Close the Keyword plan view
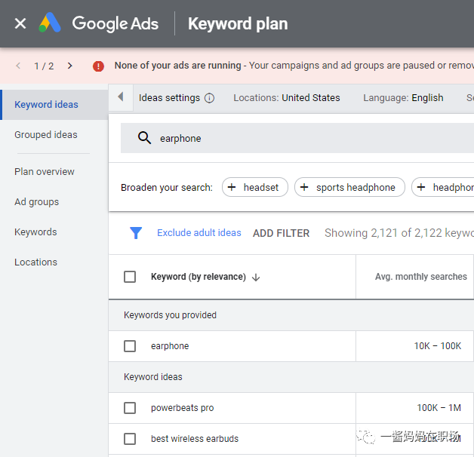Image resolution: width=474 pixels, height=457 pixels. click(20, 23)
